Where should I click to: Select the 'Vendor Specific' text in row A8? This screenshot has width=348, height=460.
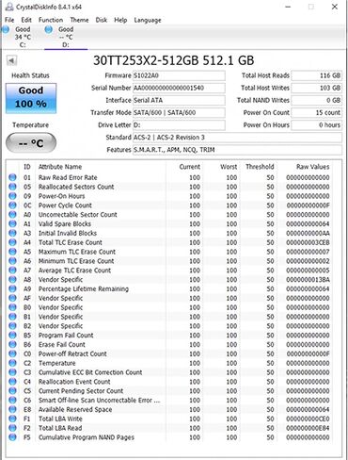(x=60, y=279)
